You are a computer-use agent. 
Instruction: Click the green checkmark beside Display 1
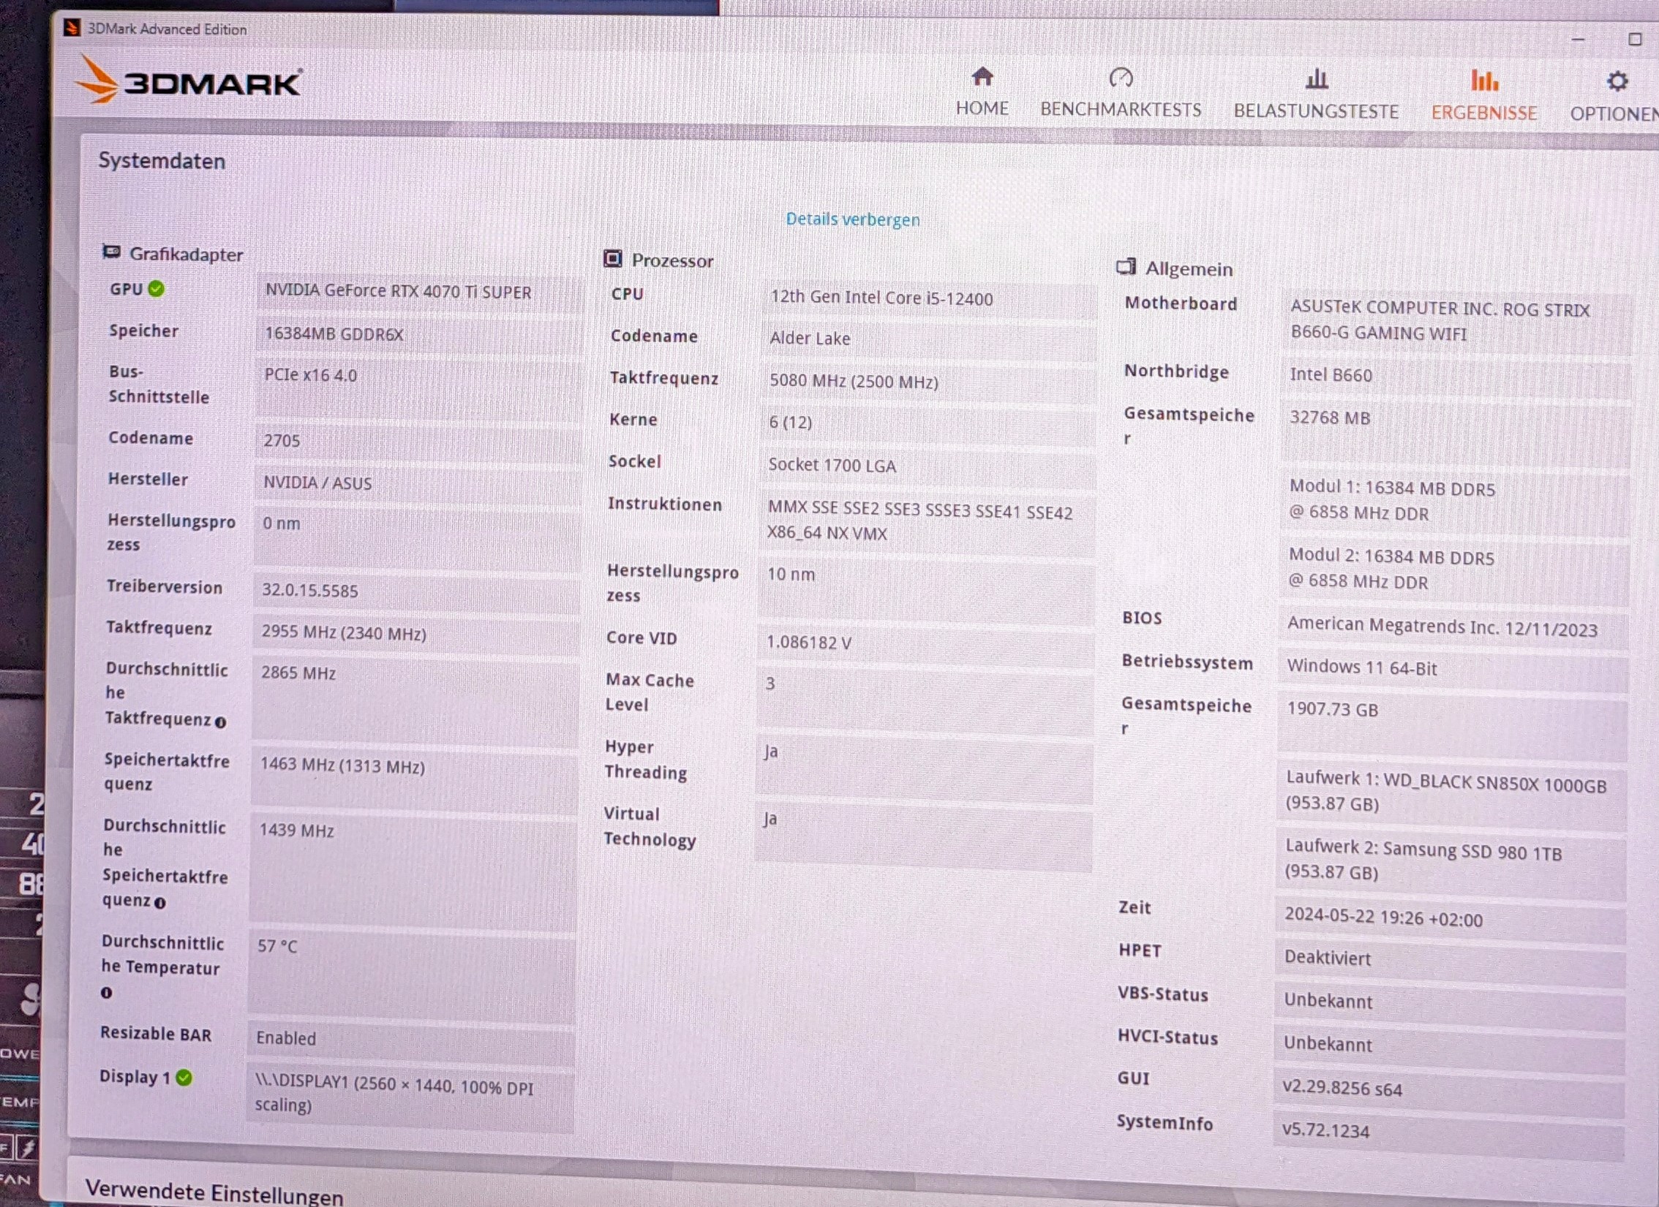click(x=184, y=1078)
